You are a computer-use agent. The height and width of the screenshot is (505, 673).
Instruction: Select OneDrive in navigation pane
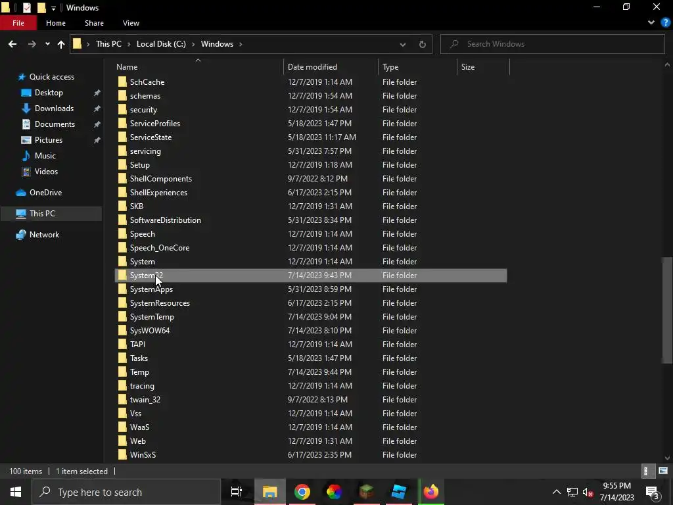coord(45,193)
